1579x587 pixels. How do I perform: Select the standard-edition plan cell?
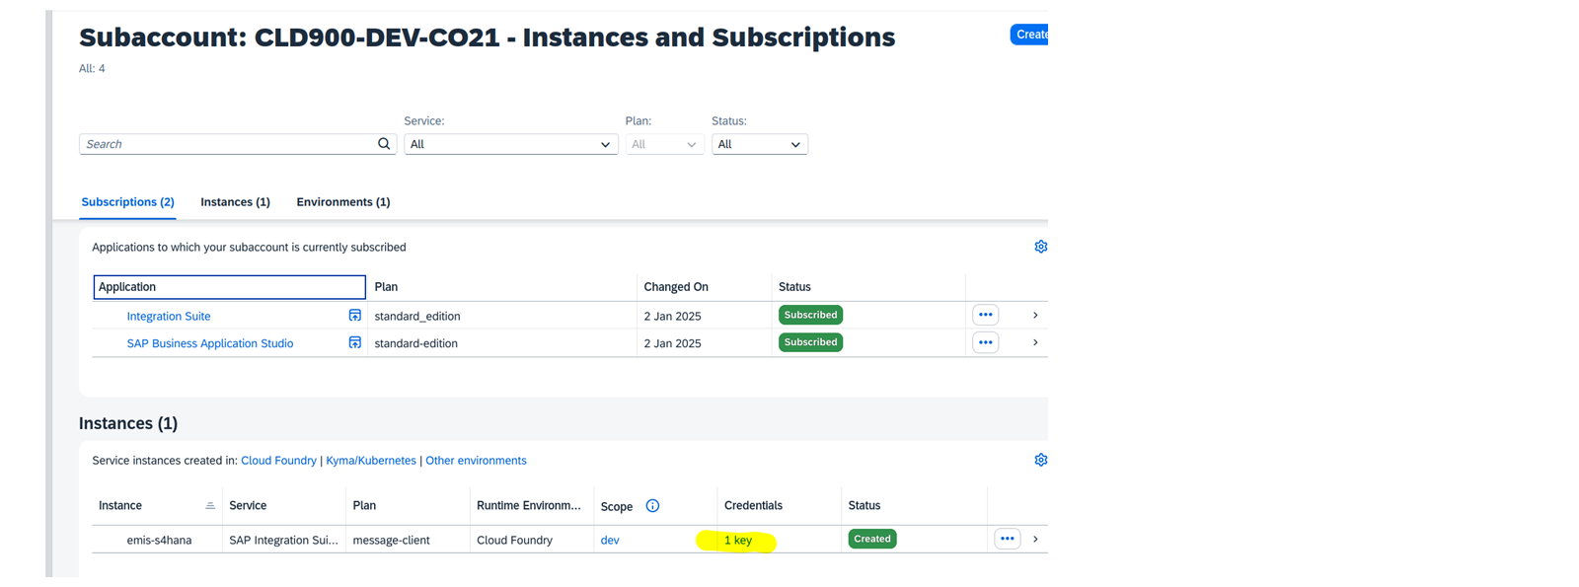coord(415,343)
